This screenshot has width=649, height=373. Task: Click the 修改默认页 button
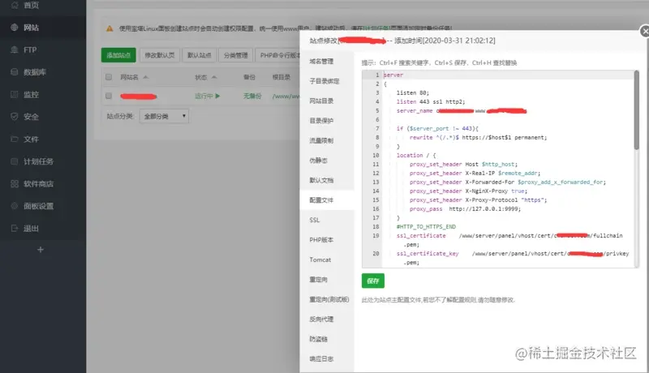tap(159, 55)
